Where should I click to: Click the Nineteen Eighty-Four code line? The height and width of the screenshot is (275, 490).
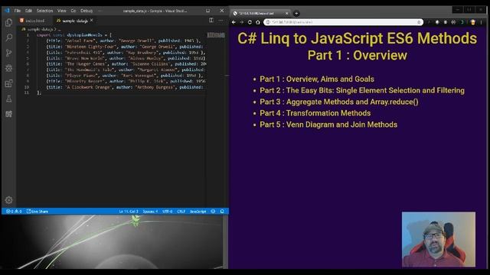tap(125, 47)
